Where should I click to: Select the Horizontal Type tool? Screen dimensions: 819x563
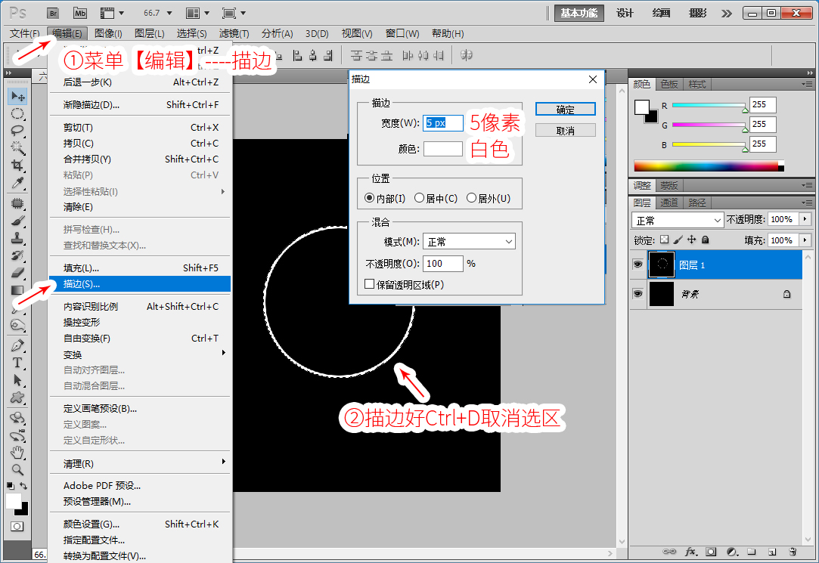[17, 363]
